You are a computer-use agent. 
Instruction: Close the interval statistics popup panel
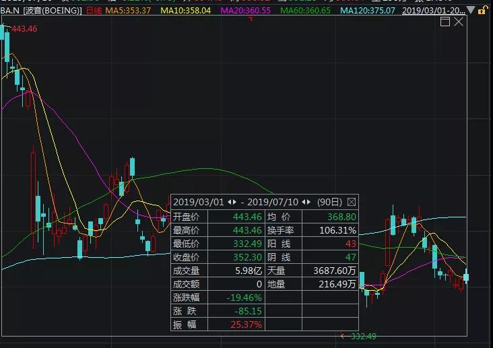[x=351, y=202]
